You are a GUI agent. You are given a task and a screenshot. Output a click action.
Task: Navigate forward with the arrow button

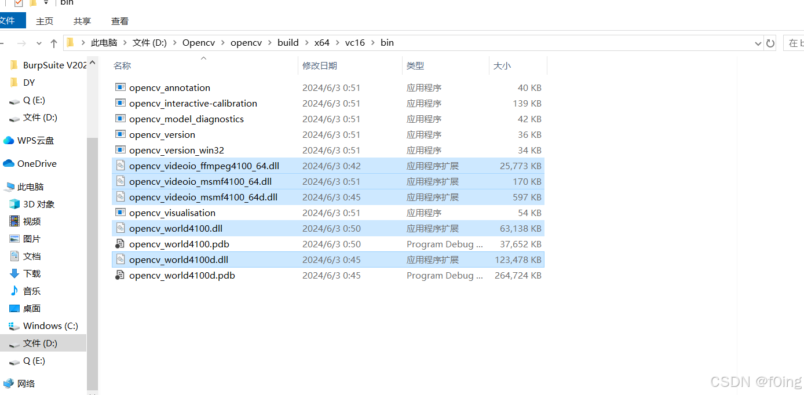pyautogui.click(x=21, y=43)
